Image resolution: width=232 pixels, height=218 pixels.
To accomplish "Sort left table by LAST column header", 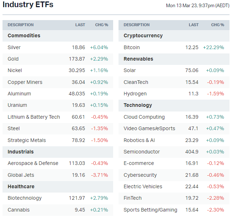I will pyautogui.click(x=80, y=25).
